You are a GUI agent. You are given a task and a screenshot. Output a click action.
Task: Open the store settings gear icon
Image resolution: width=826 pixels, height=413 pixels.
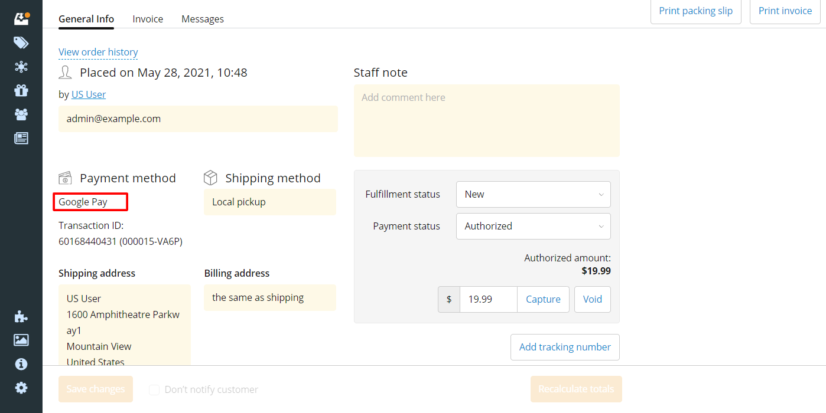(21, 388)
